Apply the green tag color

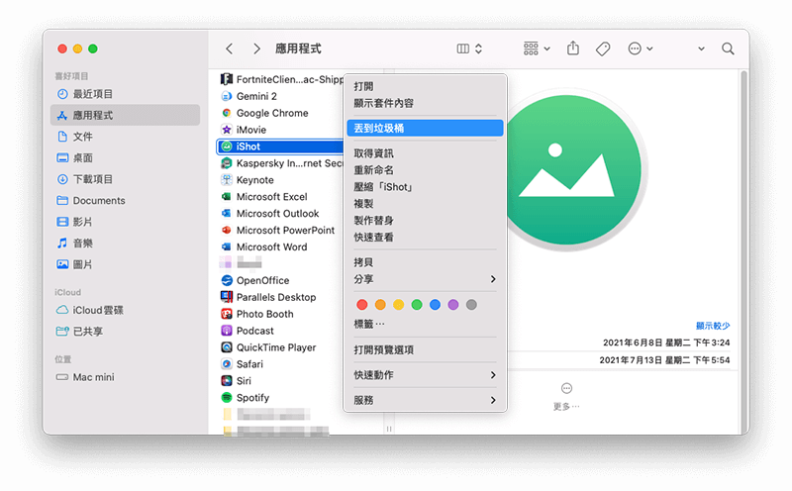417,305
